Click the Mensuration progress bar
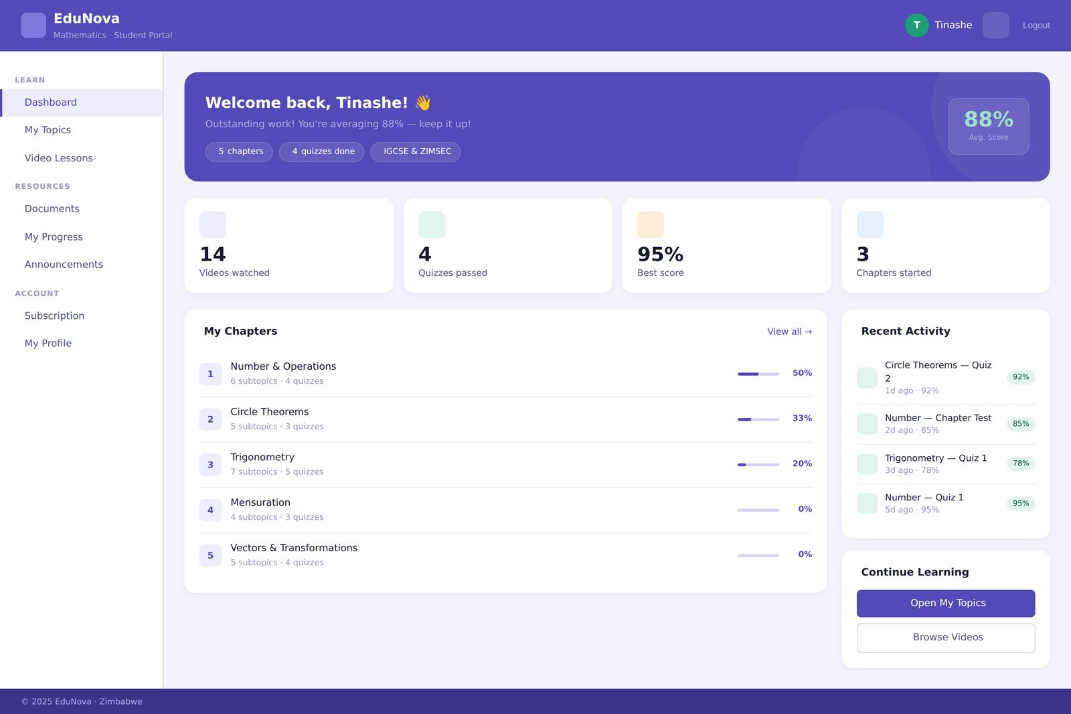 pos(758,510)
